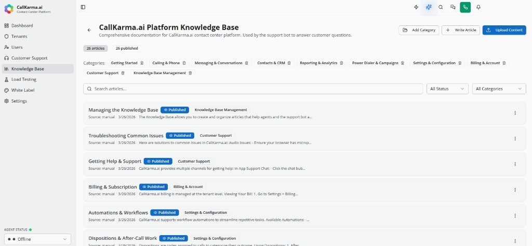The image size is (532, 246).
Task: Open options menu for Automations & Workflows
Action: tap(515, 215)
